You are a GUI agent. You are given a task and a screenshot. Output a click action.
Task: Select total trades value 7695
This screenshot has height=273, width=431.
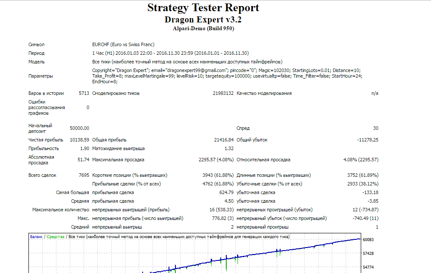coord(84,176)
